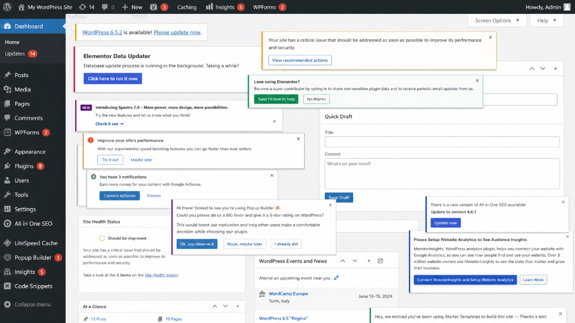Image resolution: width=575 pixels, height=323 pixels.
Task: Open comments bubble in admin bar
Action: 108,7
